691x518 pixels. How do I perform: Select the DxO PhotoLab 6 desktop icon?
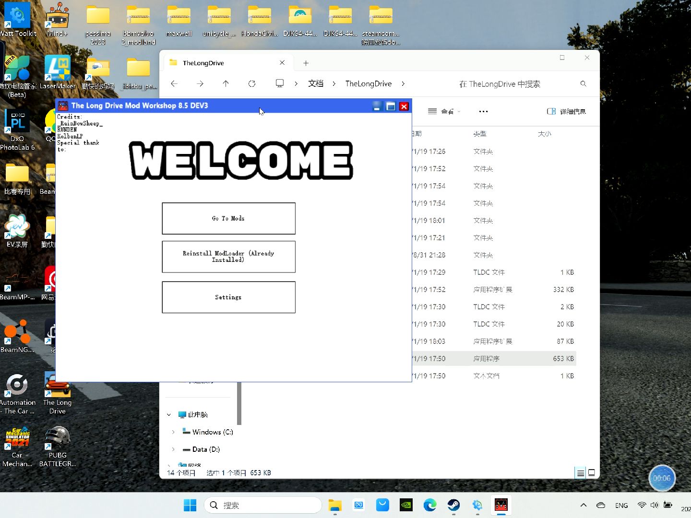pyautogui.click(x=17, y=129)
